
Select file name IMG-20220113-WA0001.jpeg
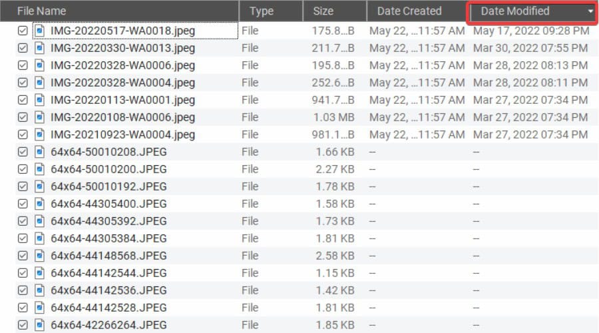[122, 100]
